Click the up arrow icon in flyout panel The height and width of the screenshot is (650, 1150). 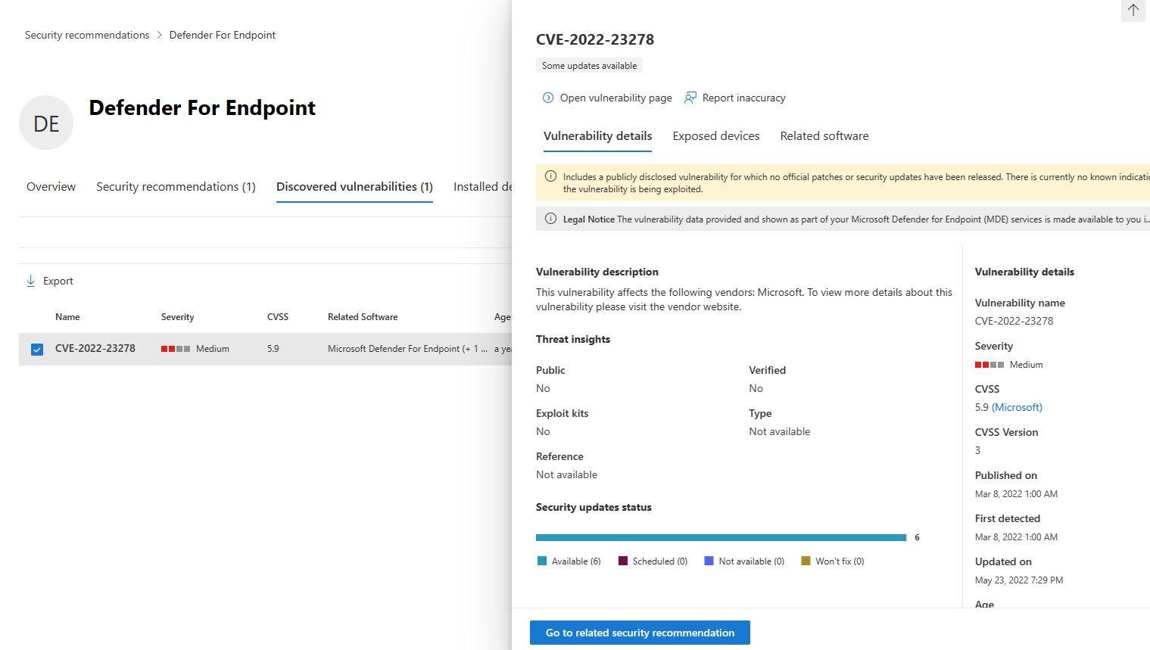(x=1133, y=10)
